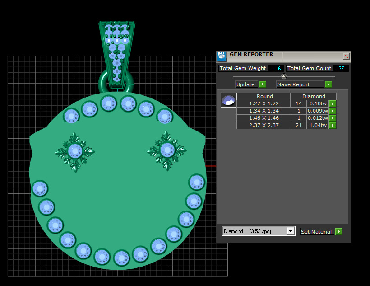The image size is (370, 286).
Task: Click the 0.10tw weight cell
Action: (318, 103)
